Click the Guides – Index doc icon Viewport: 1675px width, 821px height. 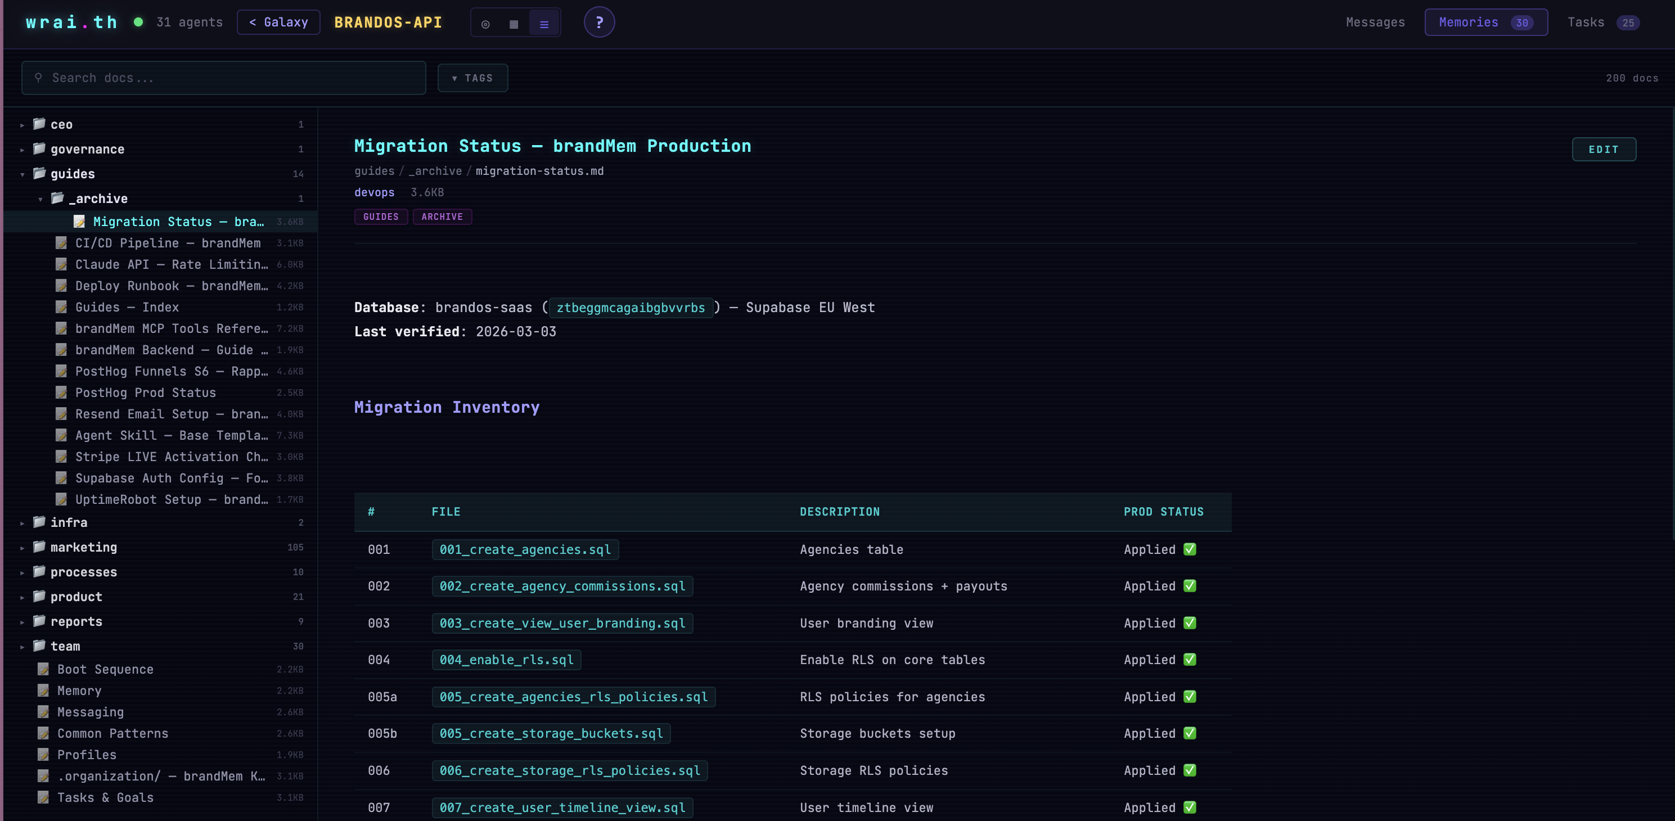[x=61, y=307]
